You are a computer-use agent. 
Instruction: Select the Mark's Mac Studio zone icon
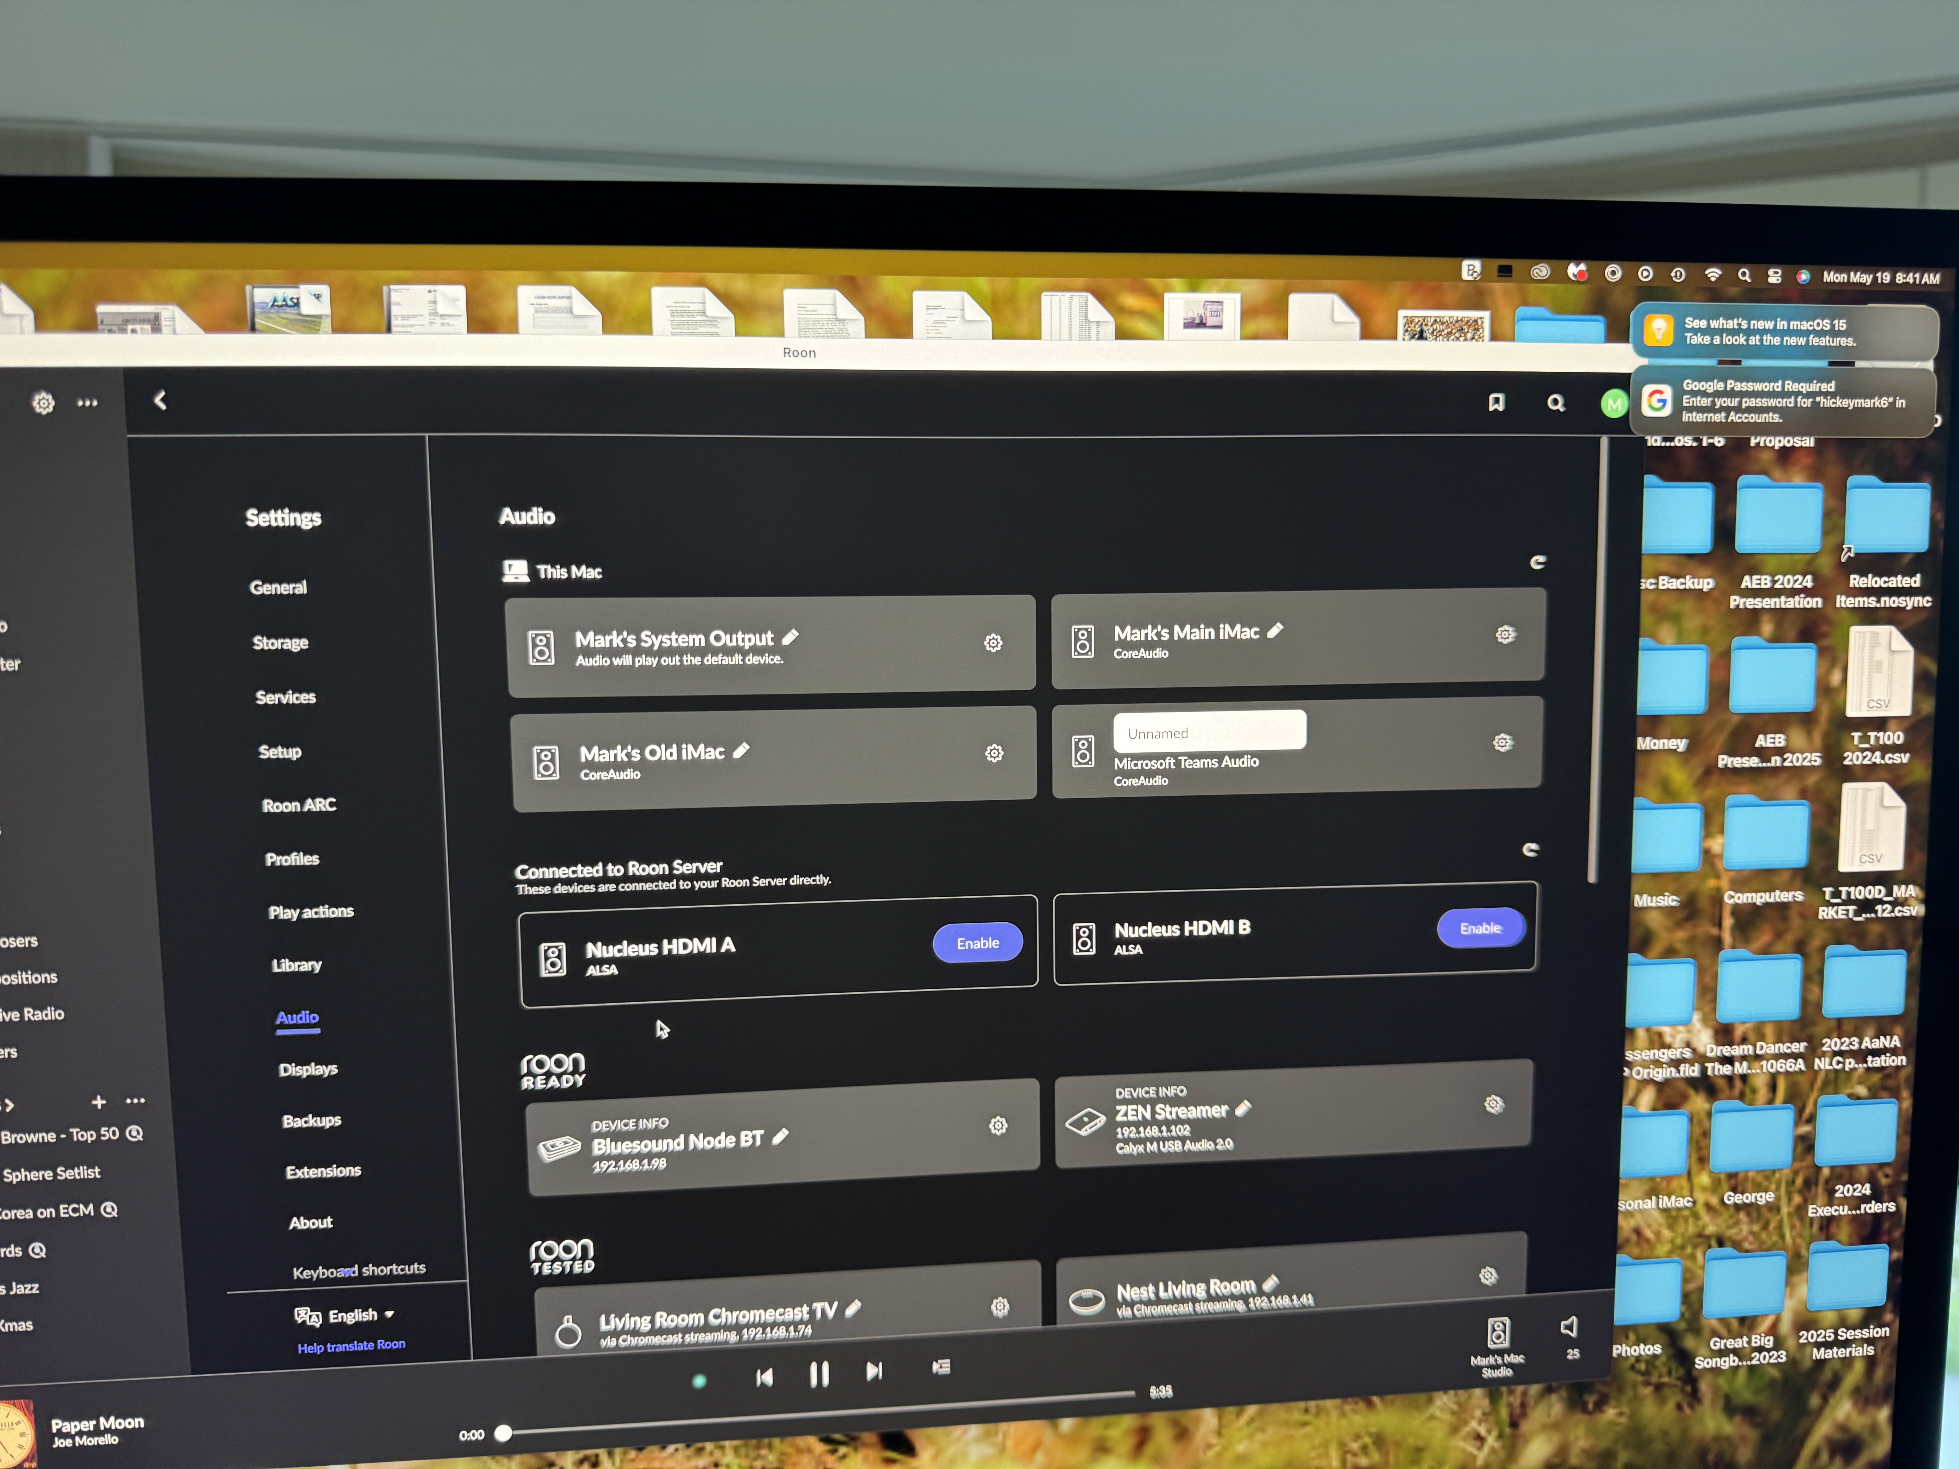pyautogui.click(x=1498, y=1332)
